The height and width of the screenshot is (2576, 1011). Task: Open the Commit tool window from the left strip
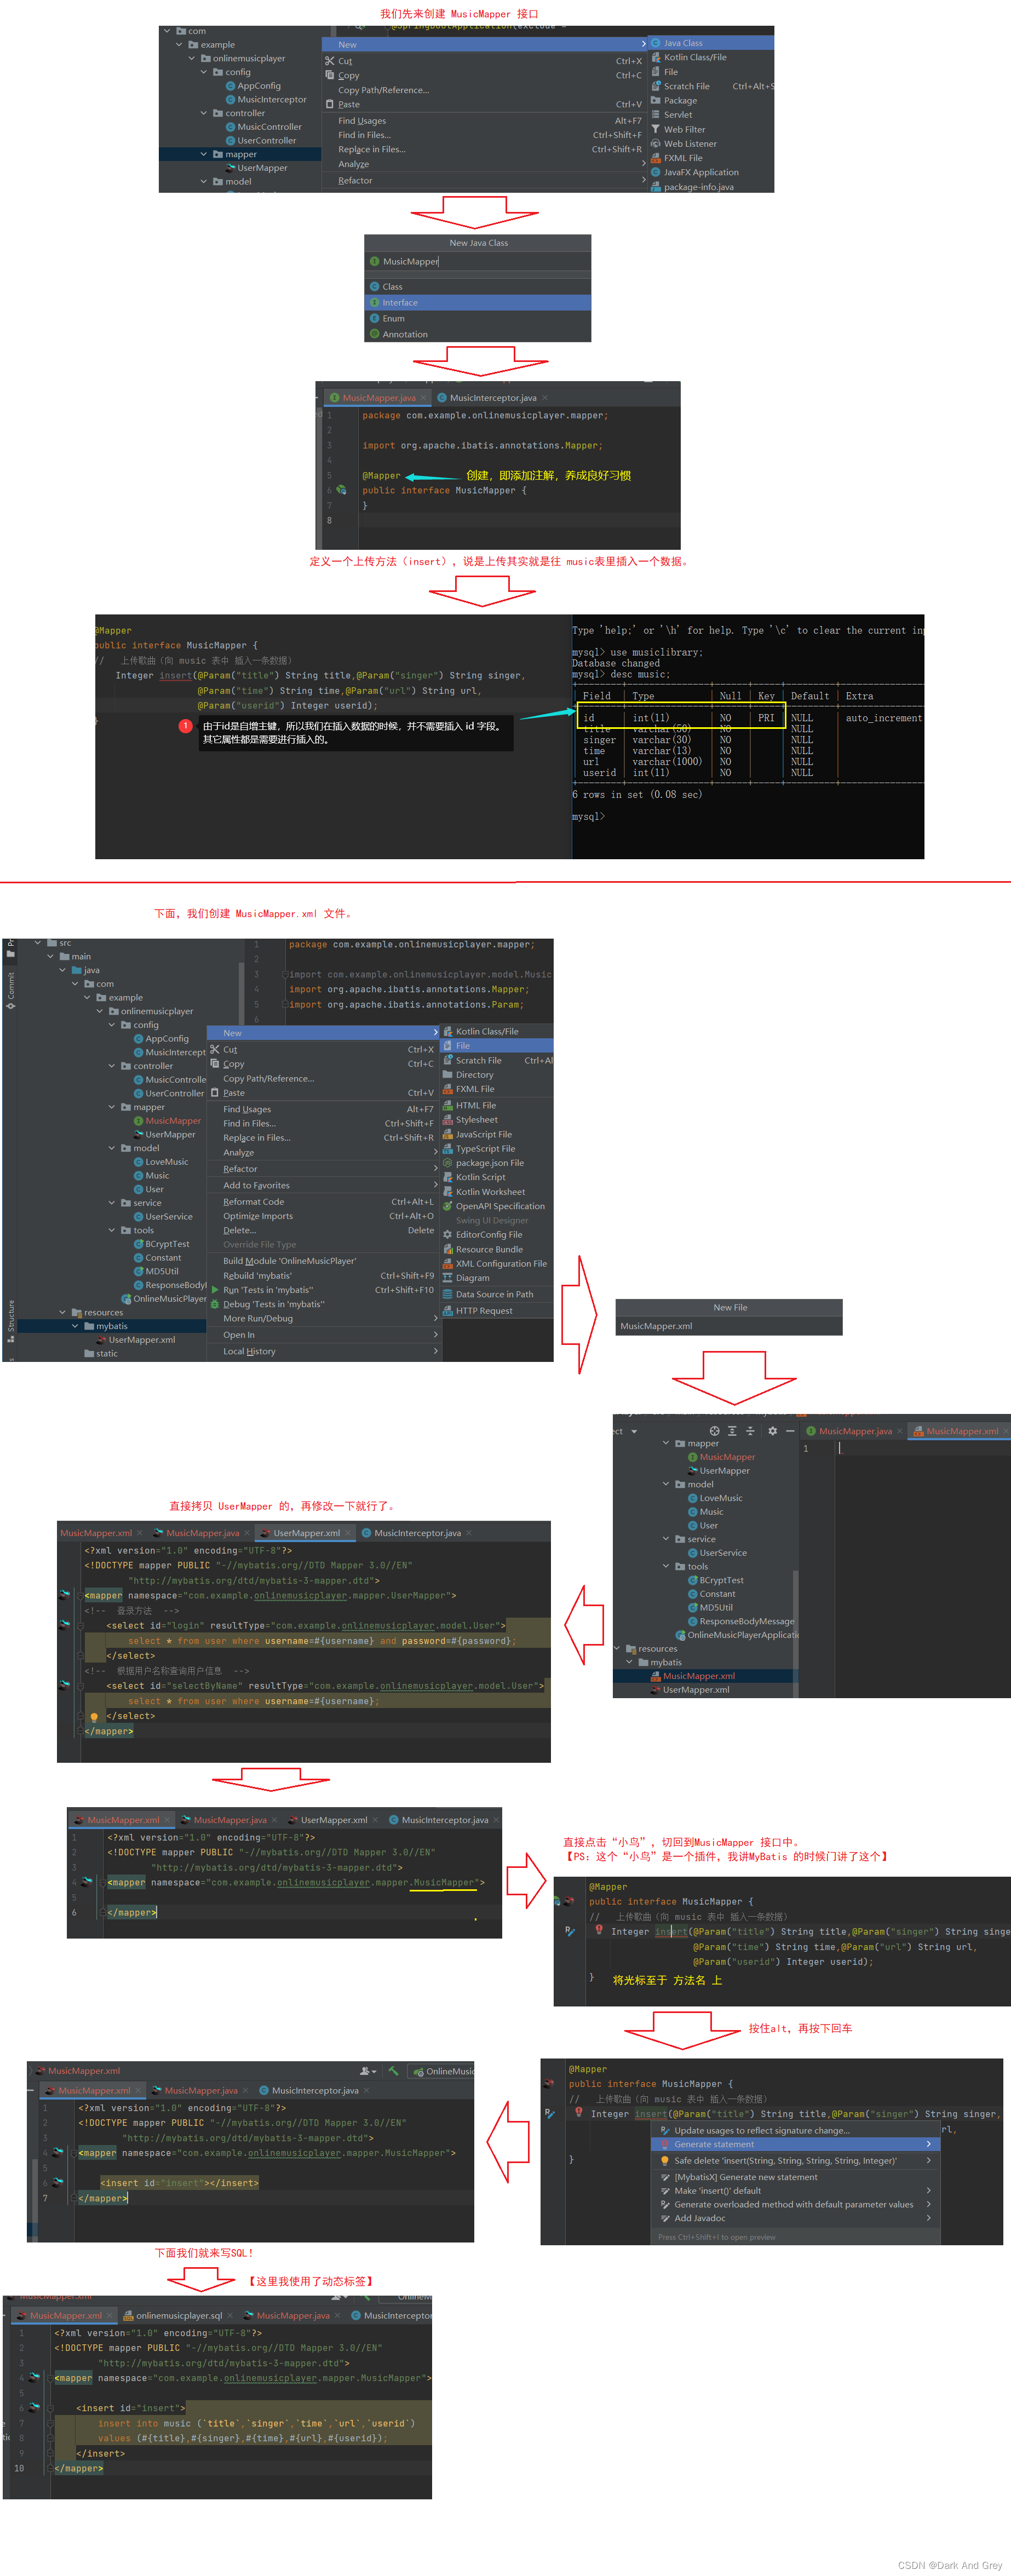coord(10,990)
